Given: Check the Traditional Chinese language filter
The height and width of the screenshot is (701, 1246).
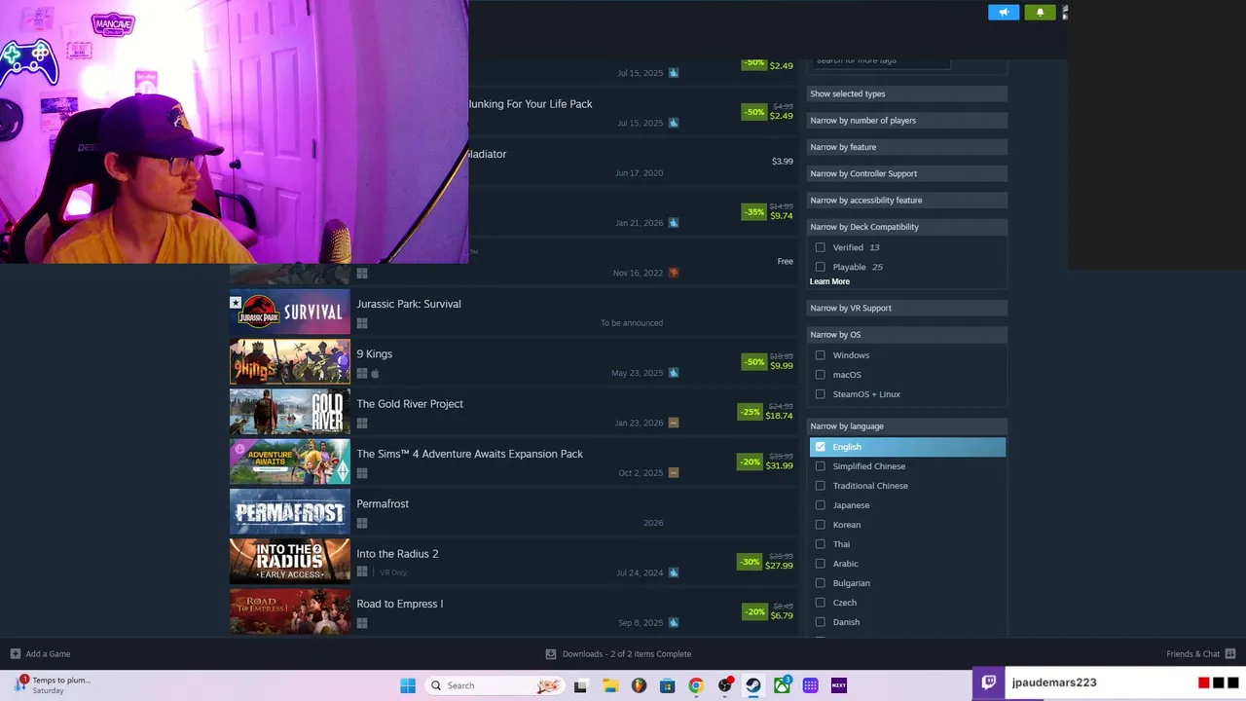Looking at the screenshot, I should tap(820, 486).
